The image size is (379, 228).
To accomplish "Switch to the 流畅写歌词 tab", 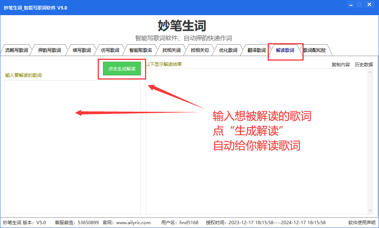I will click(16, 50).
